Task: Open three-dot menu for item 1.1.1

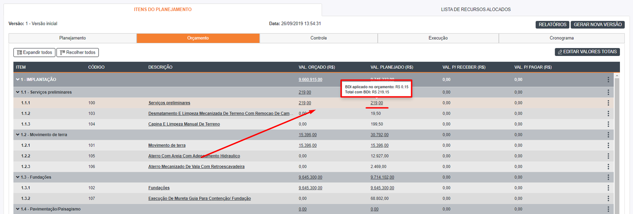Action: click(608, 103)
